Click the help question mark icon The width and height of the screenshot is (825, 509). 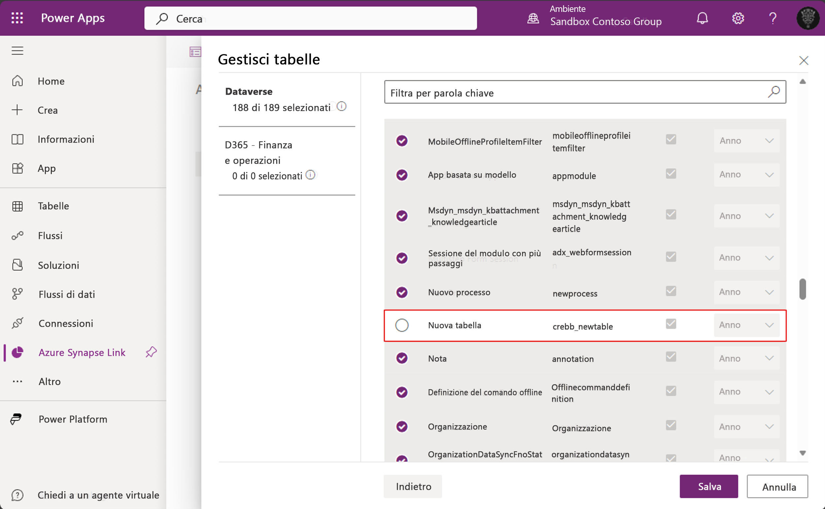[x=773, y=18]
